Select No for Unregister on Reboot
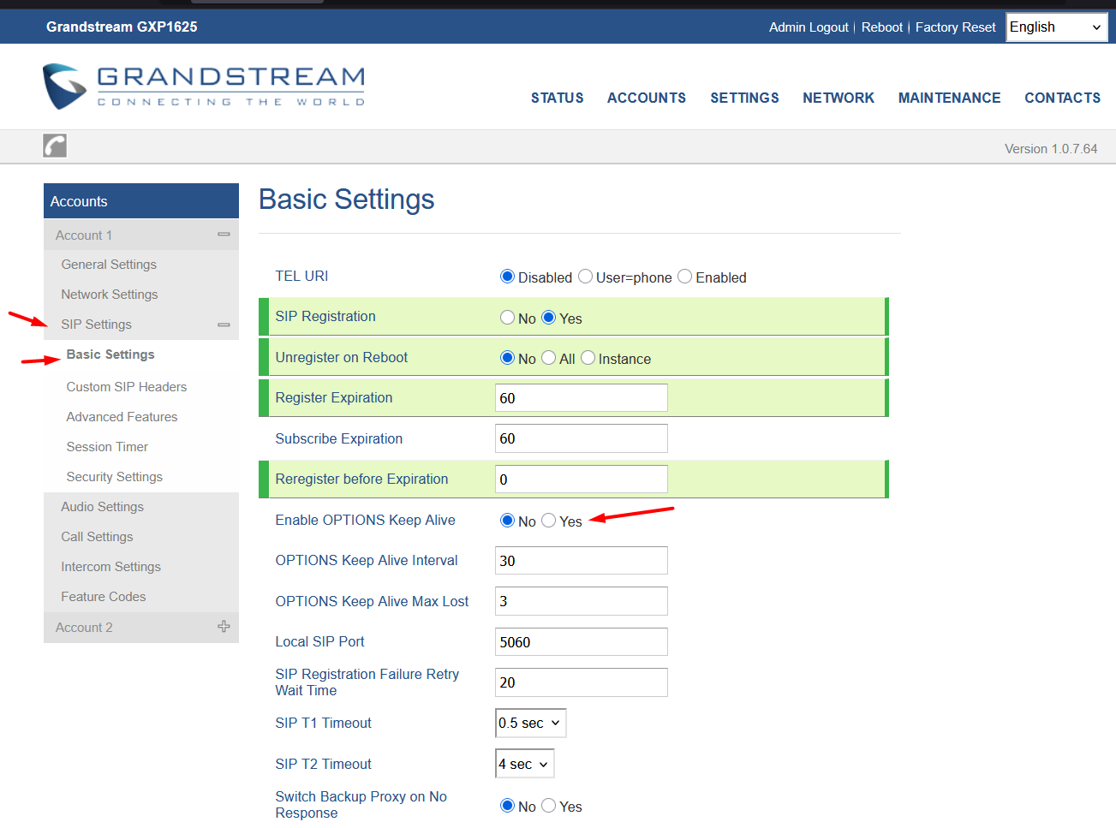The height and width of the screenshot is (828, 1116). click(x=507, y=358)
